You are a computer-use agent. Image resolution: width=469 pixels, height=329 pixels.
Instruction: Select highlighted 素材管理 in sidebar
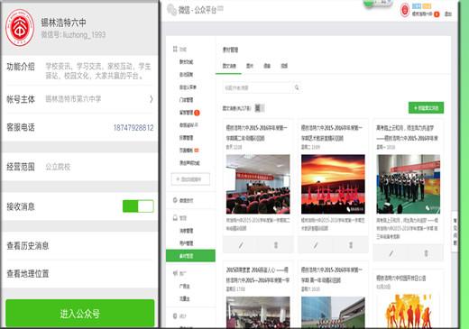[190, 256]
